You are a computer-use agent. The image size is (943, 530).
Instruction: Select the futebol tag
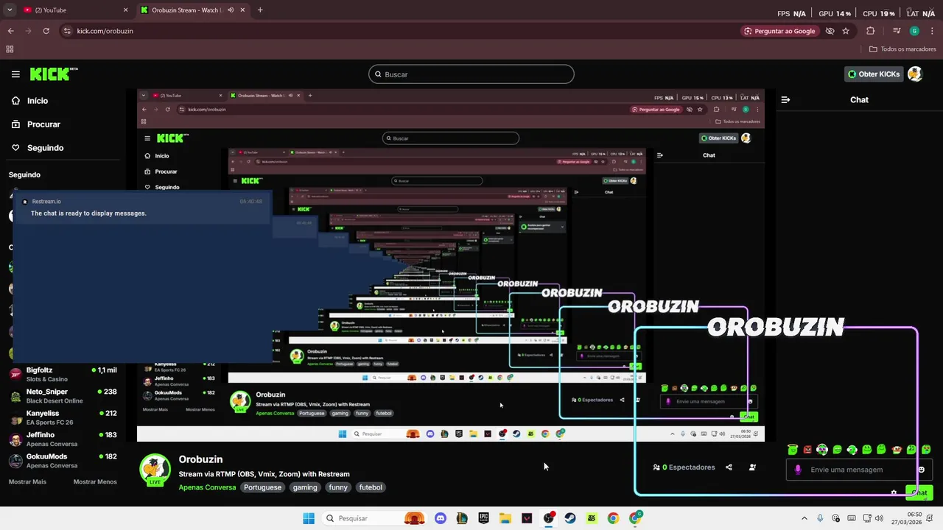click(371, 487)
